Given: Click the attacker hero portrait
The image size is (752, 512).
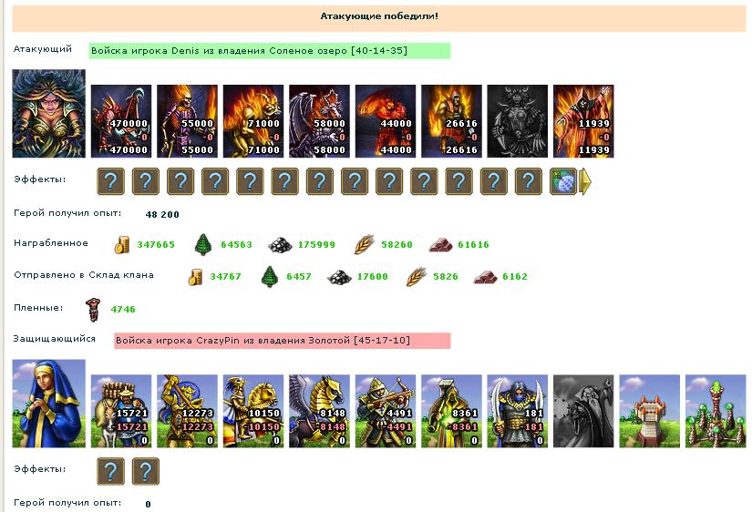Looking at the screenshot, I should coord(49,114).
